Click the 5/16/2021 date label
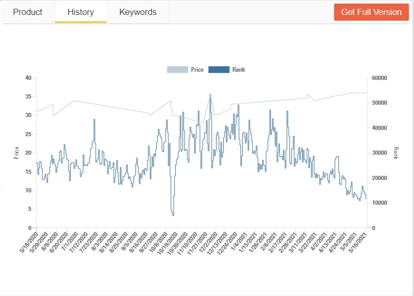 click(x=358, y=242)
